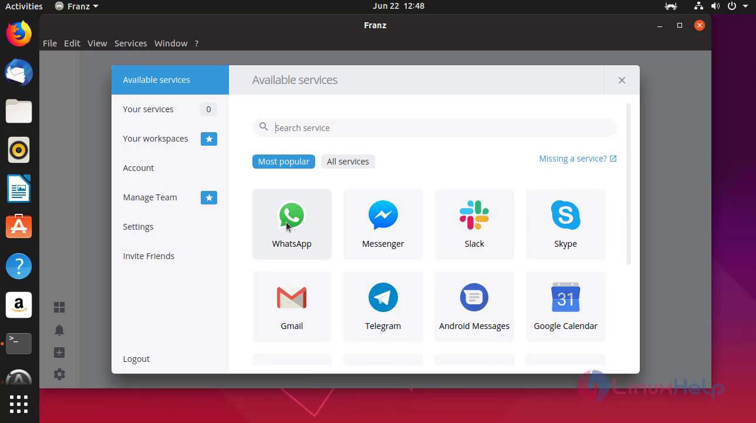
Task: Open Manage Team section
Action: coord(170,197)
